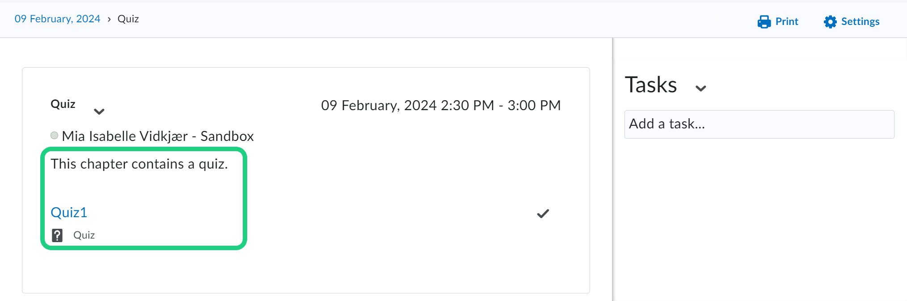The height and width of the screenshot is (301, 907).
Task: Click the grey Quiz label under Quiz1
Action: click(84, 235)
